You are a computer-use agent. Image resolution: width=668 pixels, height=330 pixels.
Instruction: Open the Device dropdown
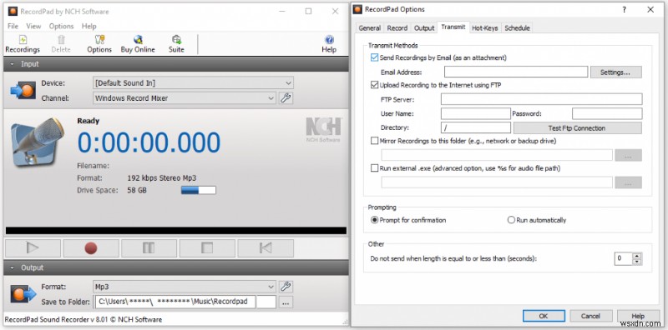click(193, 83)
